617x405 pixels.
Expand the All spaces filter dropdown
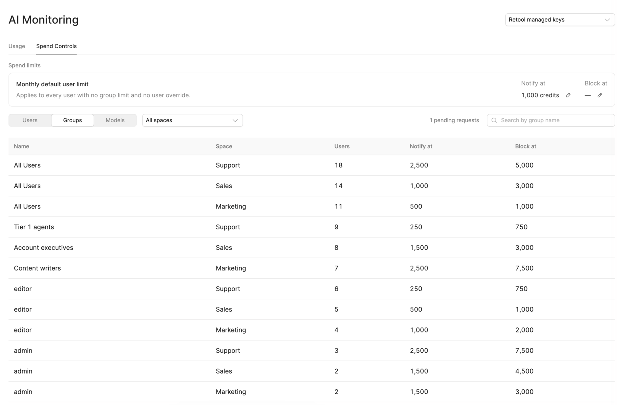[192, 120]
